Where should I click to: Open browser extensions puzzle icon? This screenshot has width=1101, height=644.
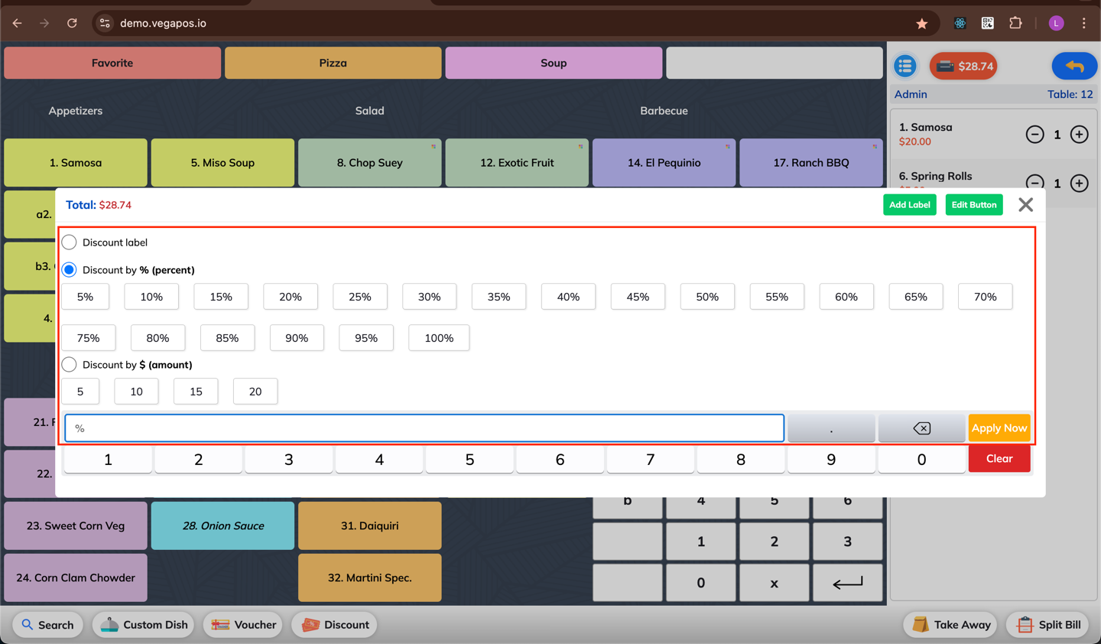click(x=1015, y=23)
